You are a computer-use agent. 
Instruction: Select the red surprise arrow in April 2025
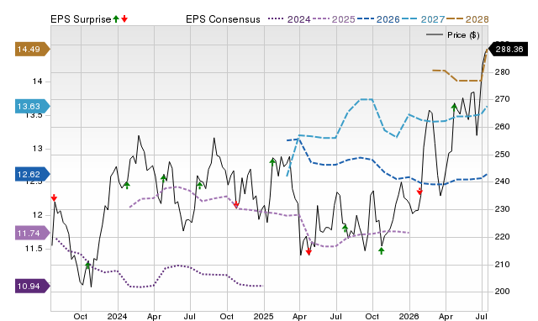[x=309, y=252]
